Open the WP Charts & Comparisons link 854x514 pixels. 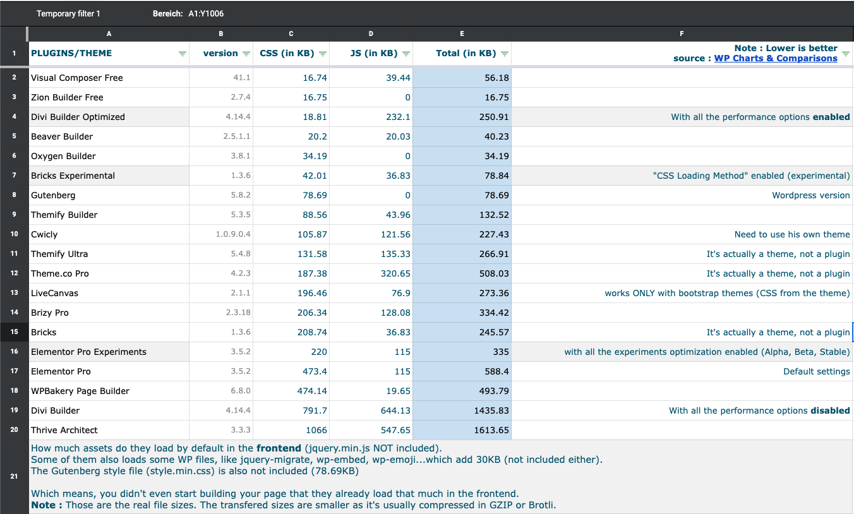pos(776,58)
